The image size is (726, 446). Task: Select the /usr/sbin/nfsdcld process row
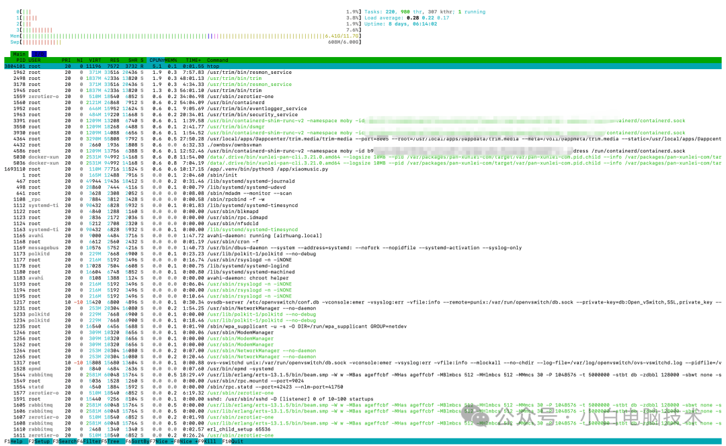[363, 224]
